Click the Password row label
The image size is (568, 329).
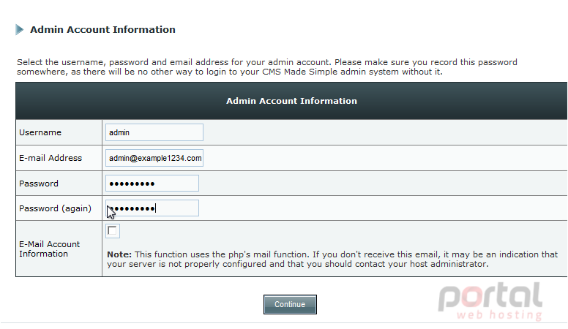coord(39,184)
